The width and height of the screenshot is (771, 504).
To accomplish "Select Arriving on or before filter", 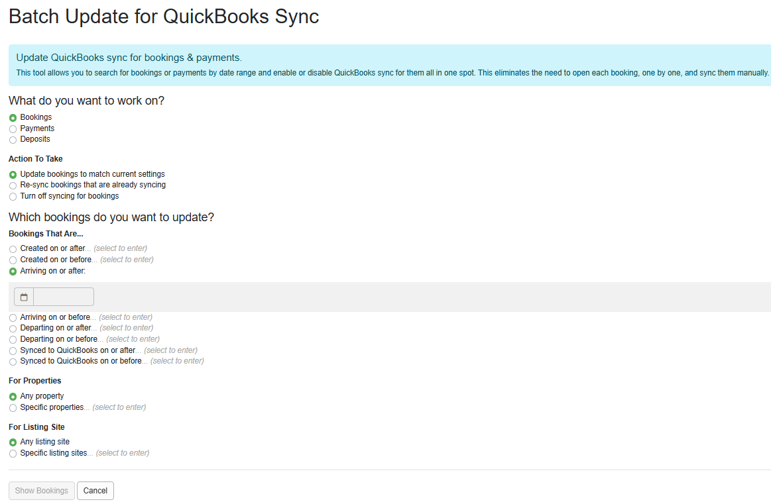I will coord(12,317).
